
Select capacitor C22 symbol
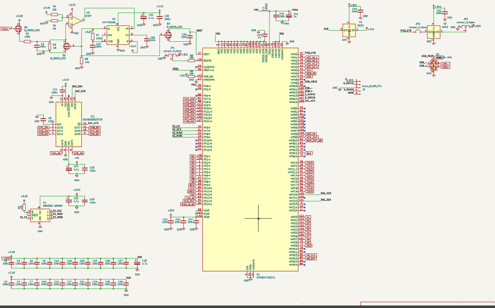92,46
